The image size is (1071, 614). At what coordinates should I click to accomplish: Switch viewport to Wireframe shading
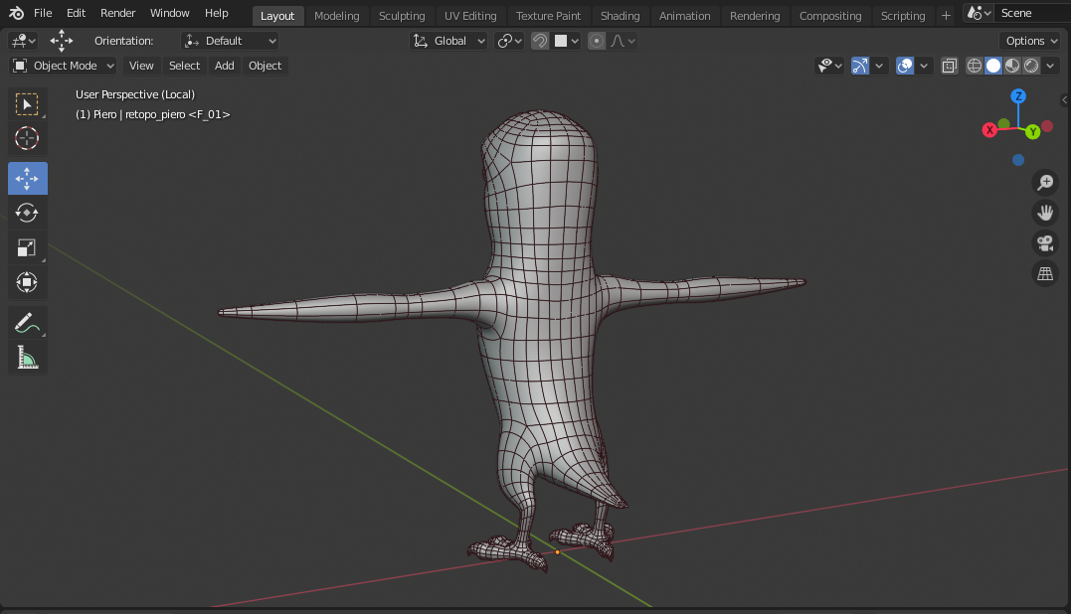click(974, 66)
